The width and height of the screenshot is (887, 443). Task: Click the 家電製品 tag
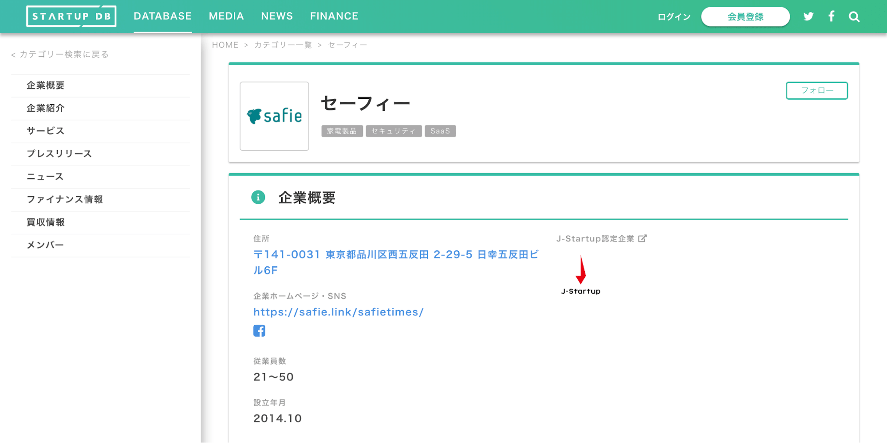(x=342, y=131)
